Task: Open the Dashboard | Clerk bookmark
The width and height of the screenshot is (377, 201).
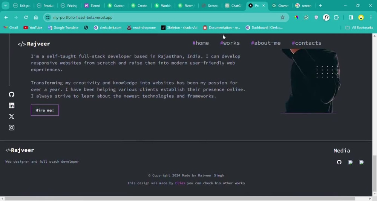Action: pos(264,27)
